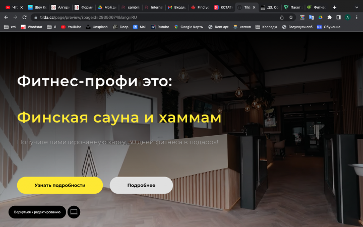This screenshot has width=363, height=227.
Task: Switch to the Форму tab
Action: point(84,8)
